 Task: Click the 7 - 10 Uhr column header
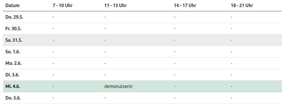[x=63, y=5]
